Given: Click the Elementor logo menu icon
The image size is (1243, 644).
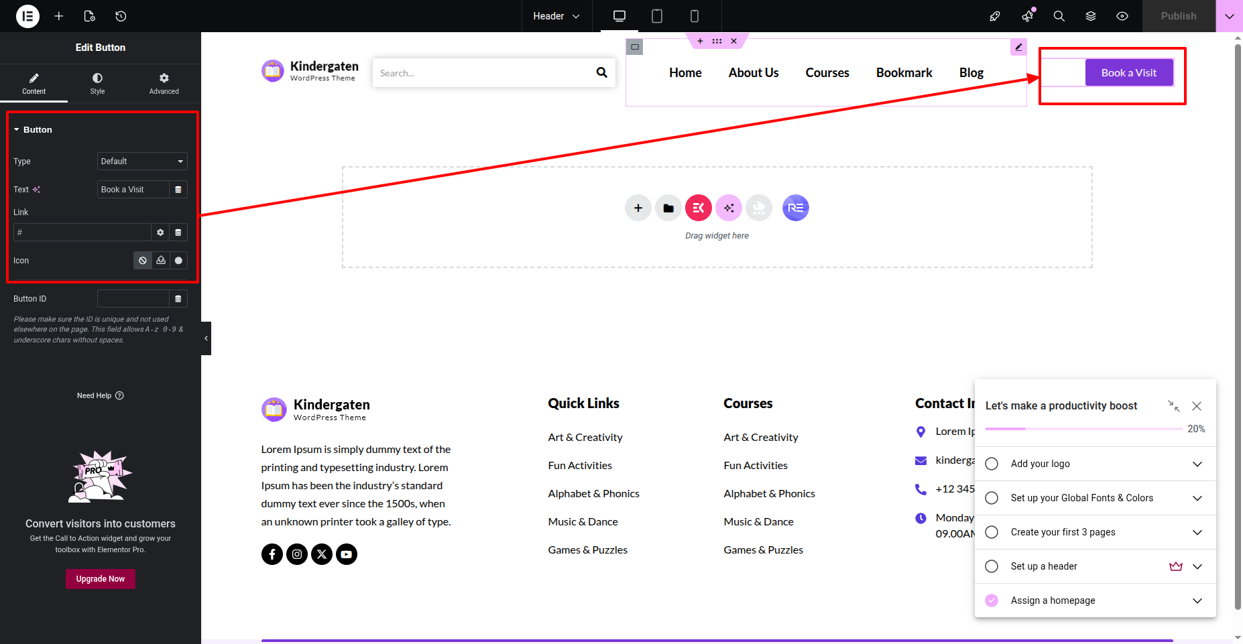Looking at the screenshot, I should 27,16.
